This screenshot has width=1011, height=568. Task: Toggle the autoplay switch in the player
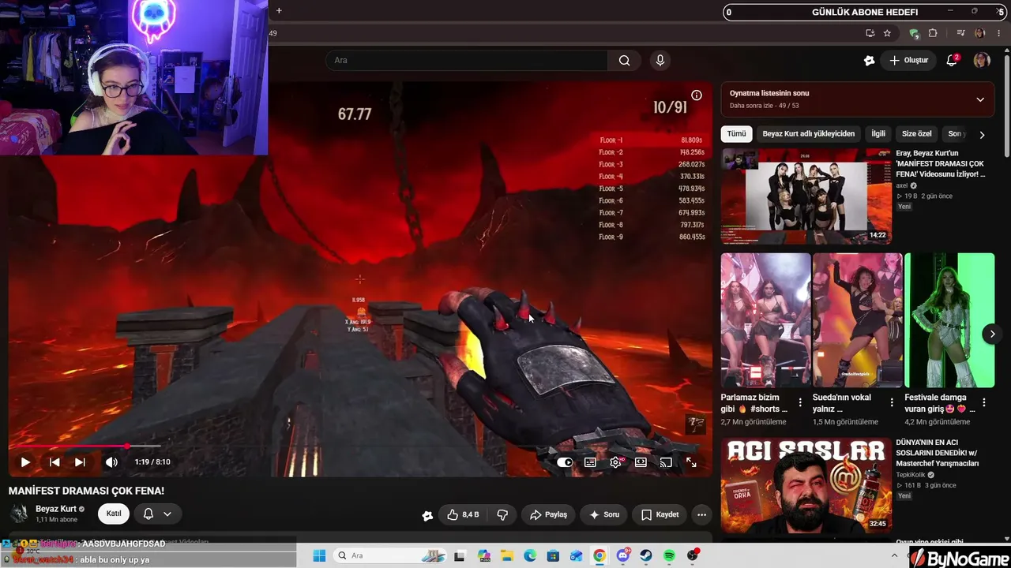tap(565, 462)
